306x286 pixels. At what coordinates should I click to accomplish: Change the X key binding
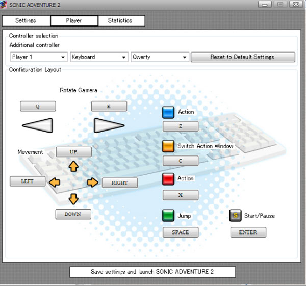point(181,195)
